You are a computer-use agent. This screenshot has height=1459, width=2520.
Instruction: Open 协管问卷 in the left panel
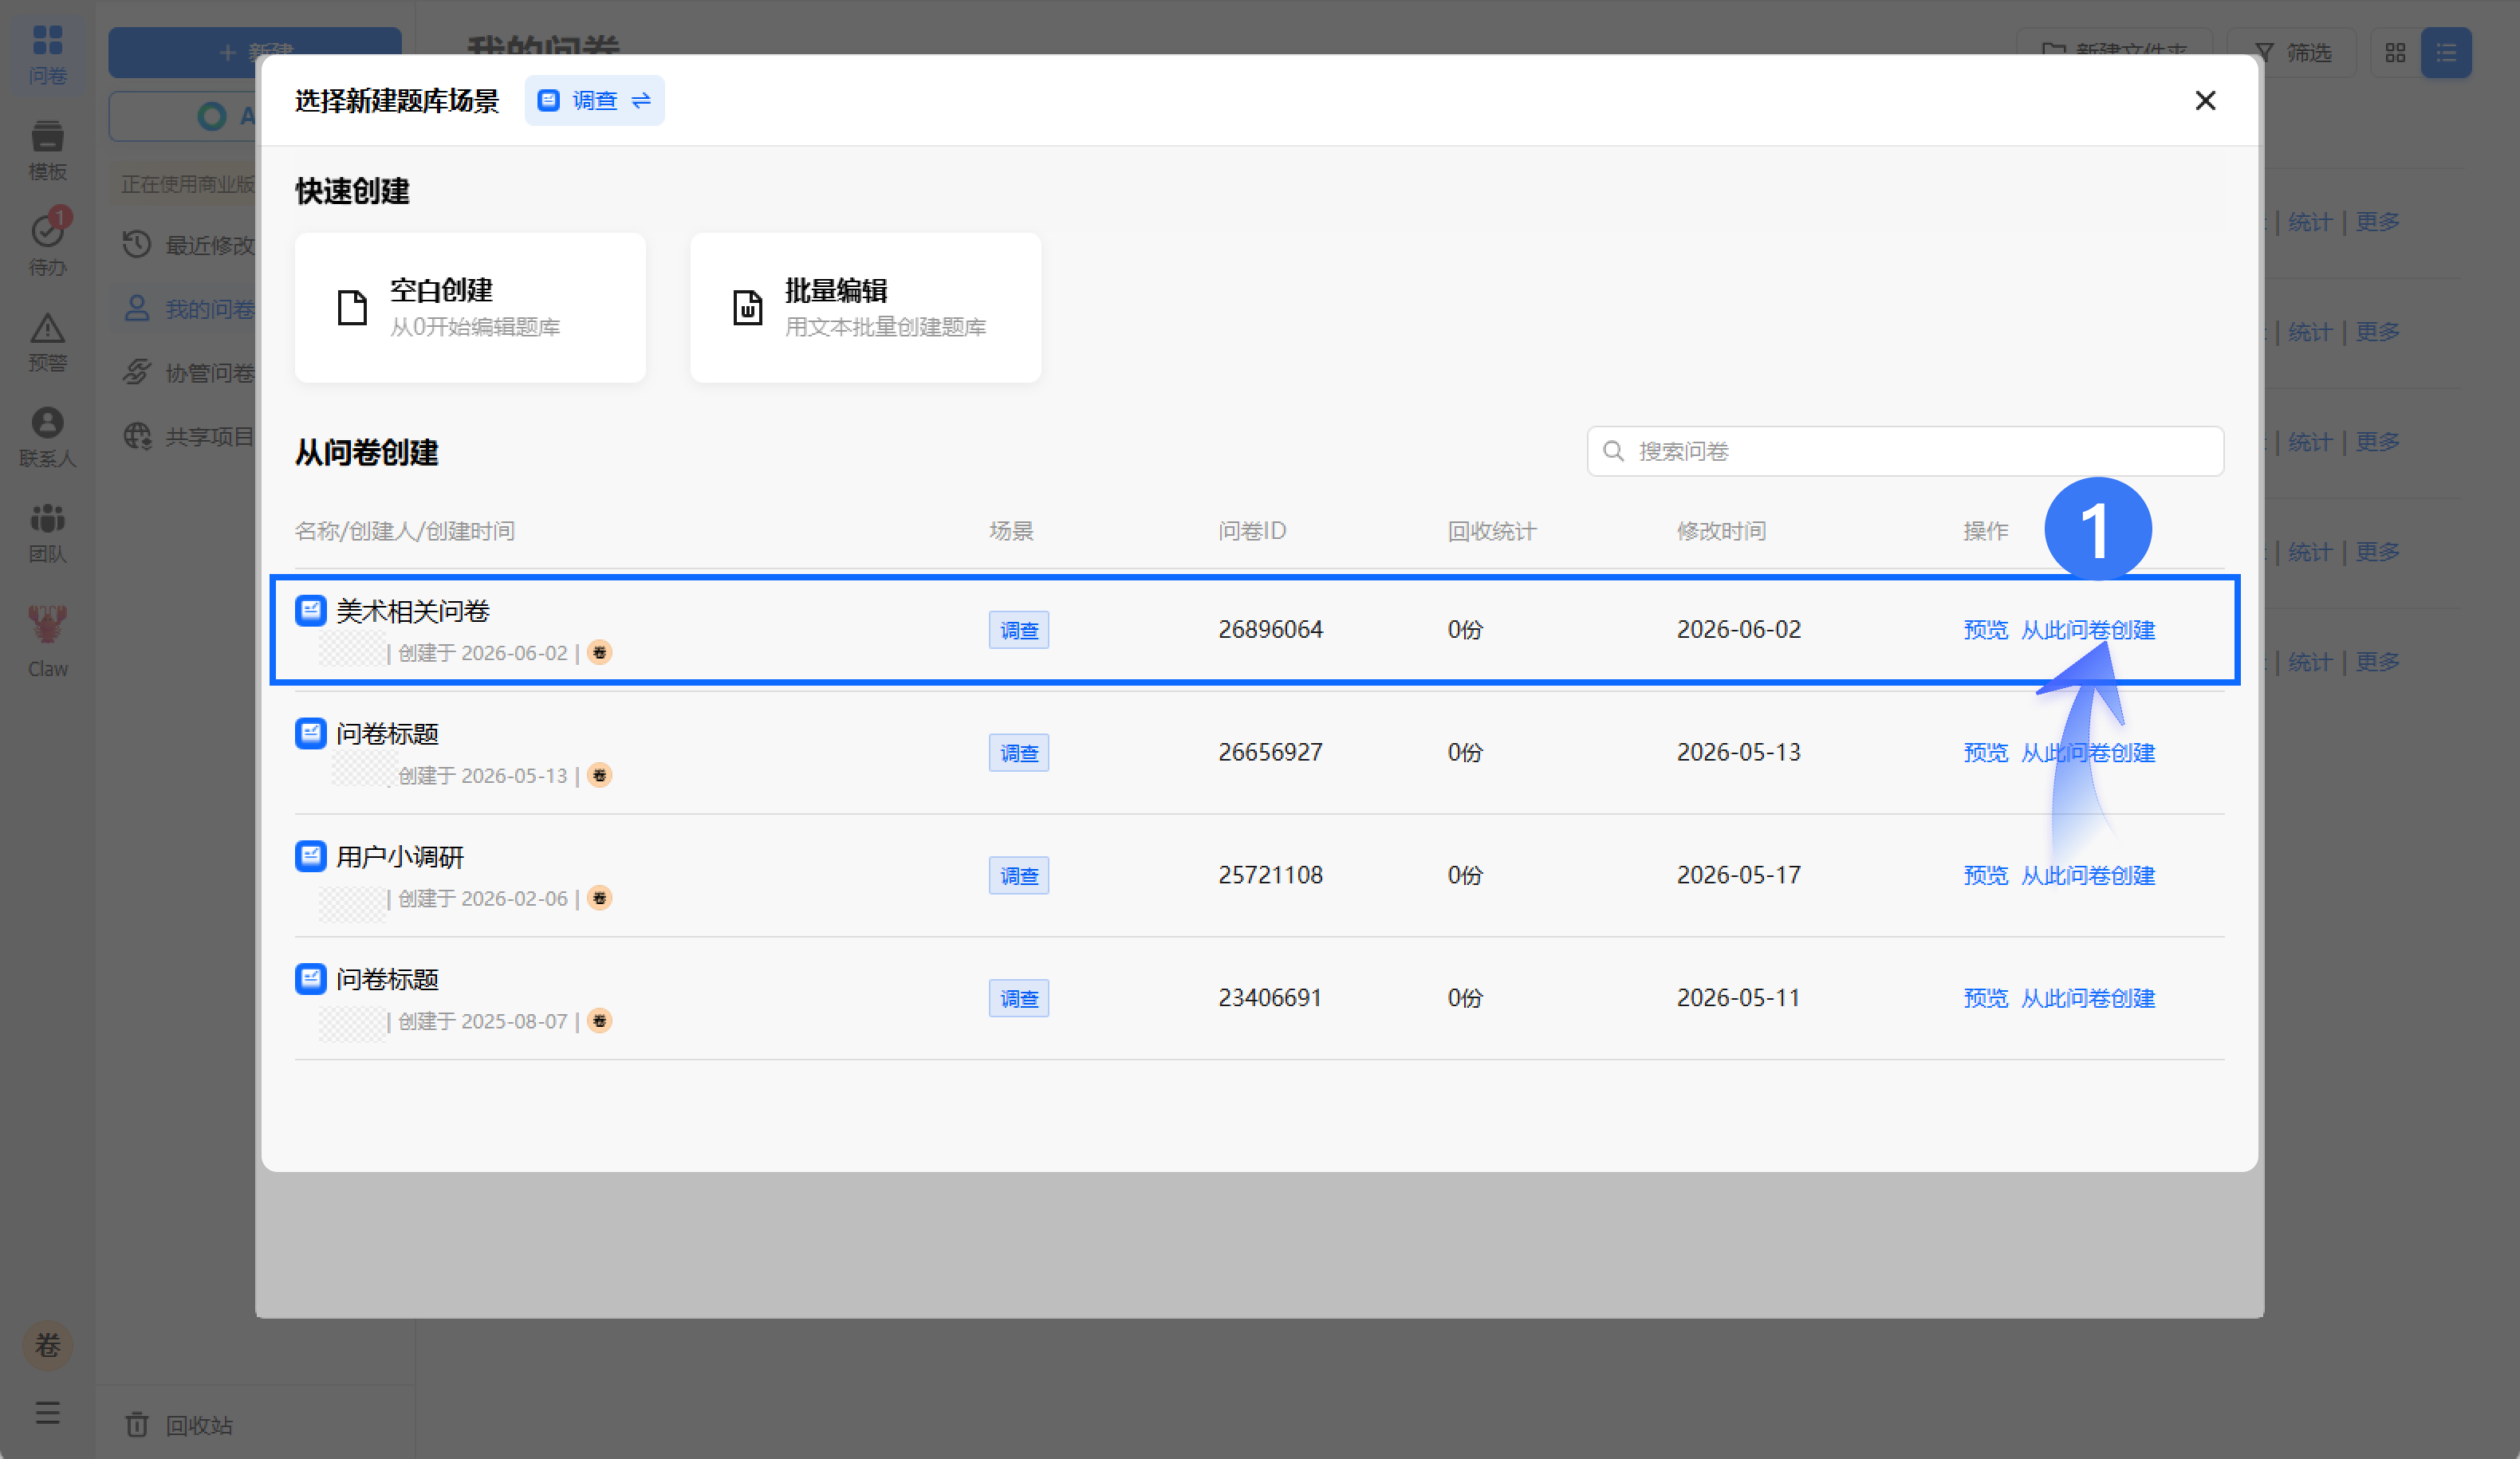(x=188, y=373)
